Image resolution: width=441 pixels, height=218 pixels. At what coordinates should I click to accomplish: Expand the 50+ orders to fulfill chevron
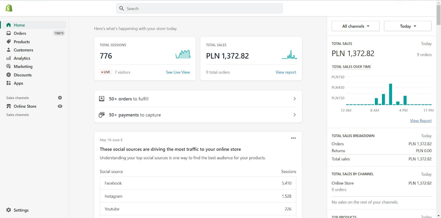(294, 99)
